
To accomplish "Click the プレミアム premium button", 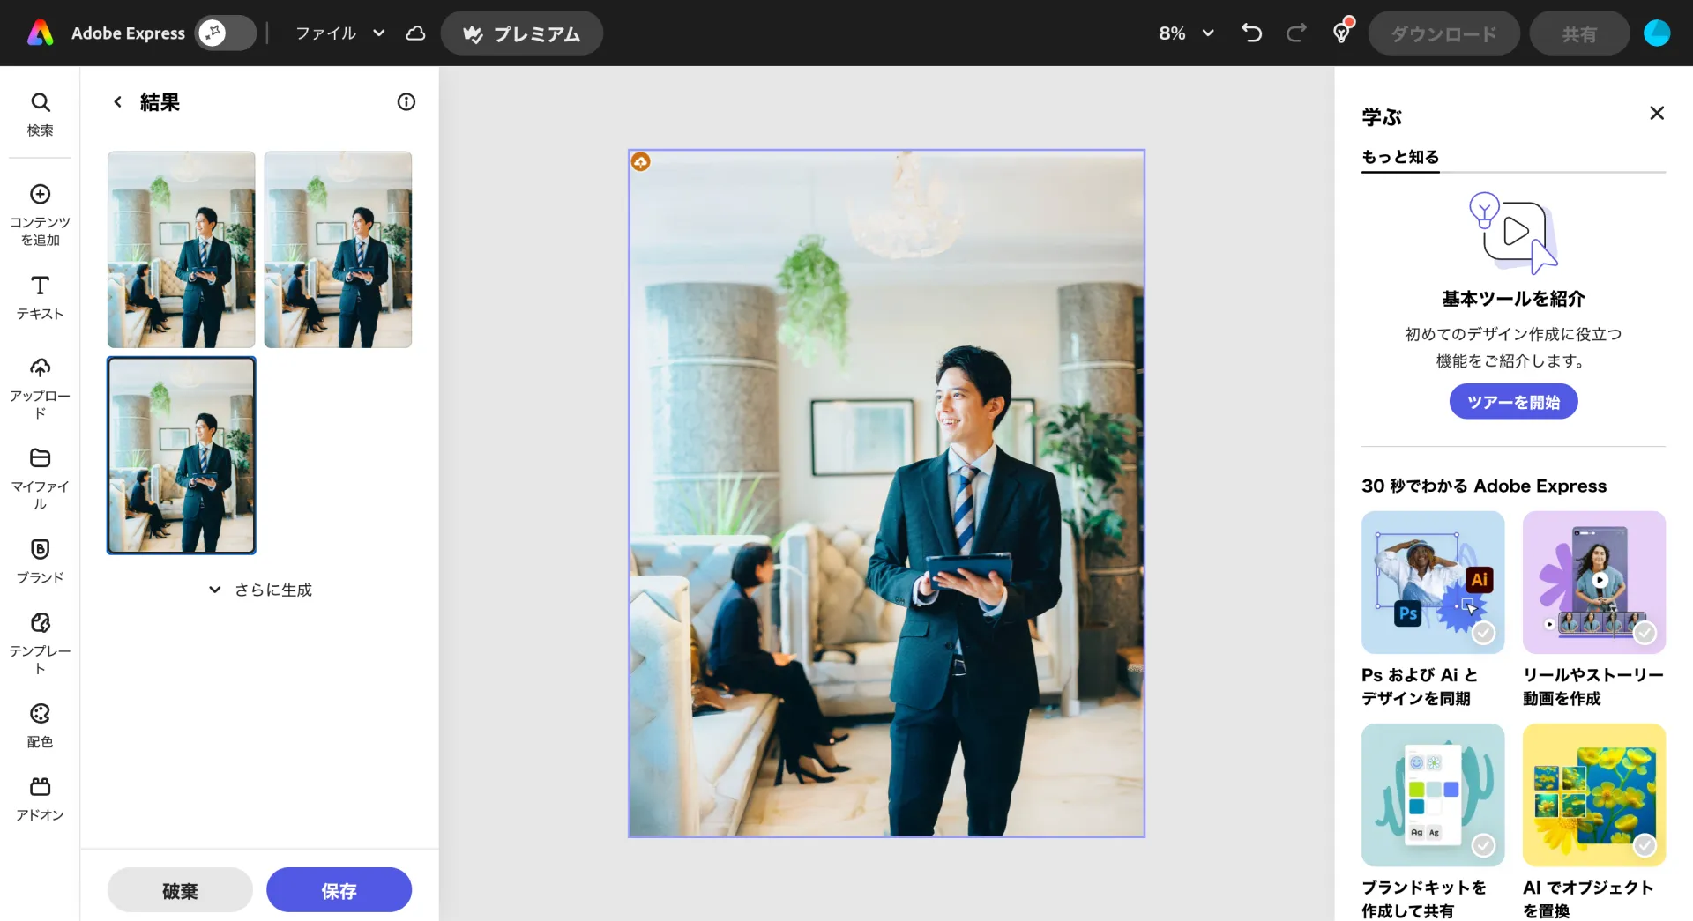I will (x=521, y=33).
